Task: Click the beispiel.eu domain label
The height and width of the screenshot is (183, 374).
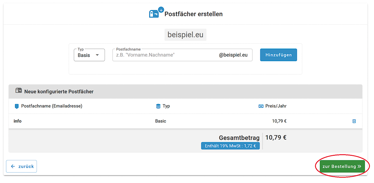Action: (x=186, y=35)
